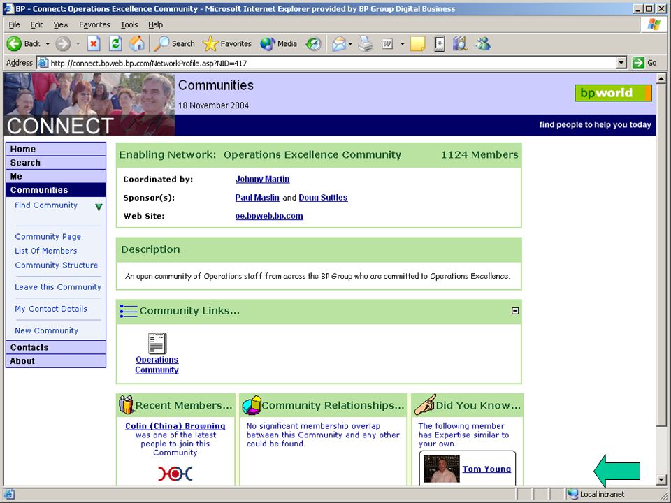Open the Forward button history dropdown arrow

click(78, 43)
